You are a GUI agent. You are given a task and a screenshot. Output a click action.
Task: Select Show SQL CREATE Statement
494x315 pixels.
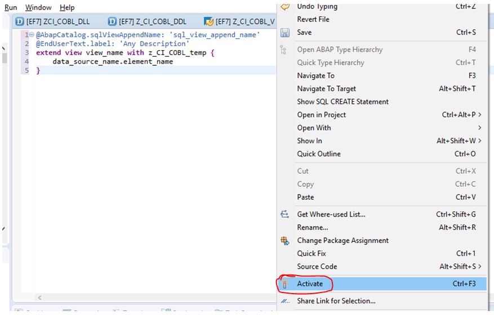click(x=382, y=102)
